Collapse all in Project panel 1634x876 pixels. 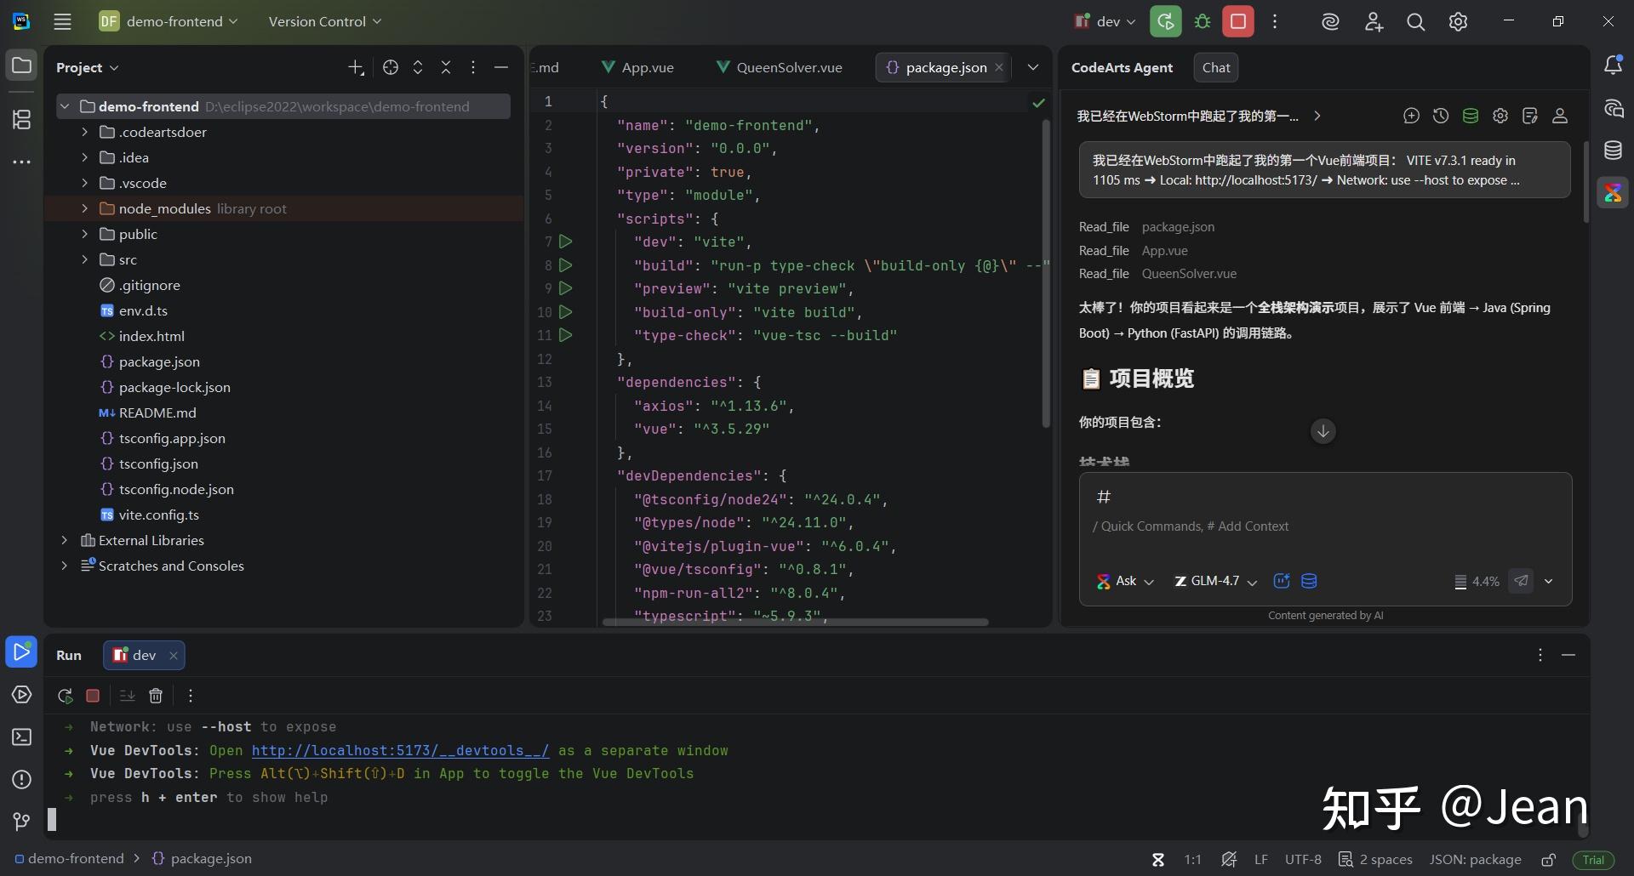(x=446, y=67)
